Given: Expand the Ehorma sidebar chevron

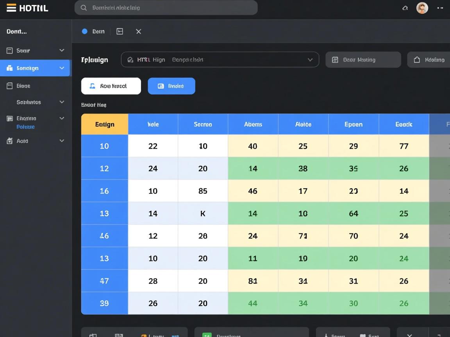Looking at the screenshot, I should coord(62,118).
